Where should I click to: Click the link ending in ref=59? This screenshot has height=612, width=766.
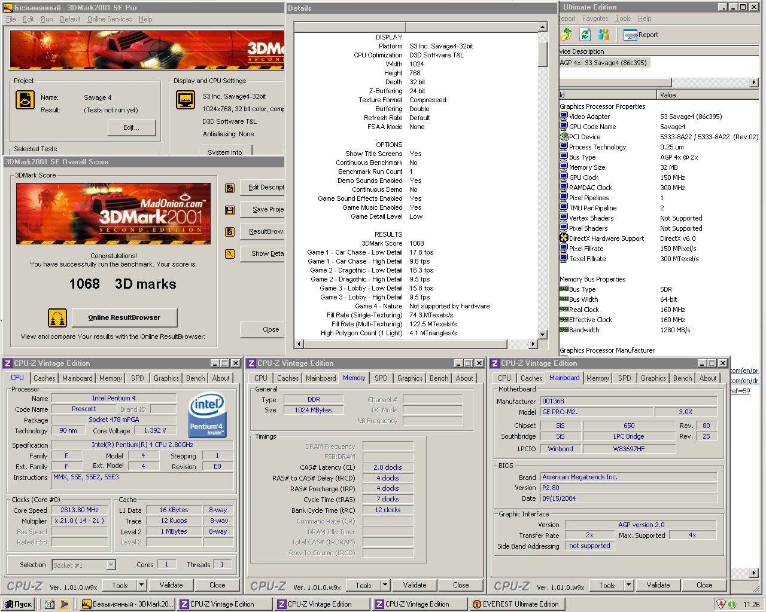(x=740, y=391)
